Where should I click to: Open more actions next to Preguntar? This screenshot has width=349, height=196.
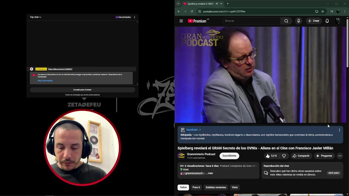340,156
